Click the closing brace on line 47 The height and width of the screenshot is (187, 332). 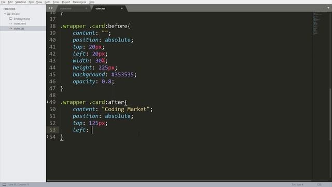(x=62, y=88)
